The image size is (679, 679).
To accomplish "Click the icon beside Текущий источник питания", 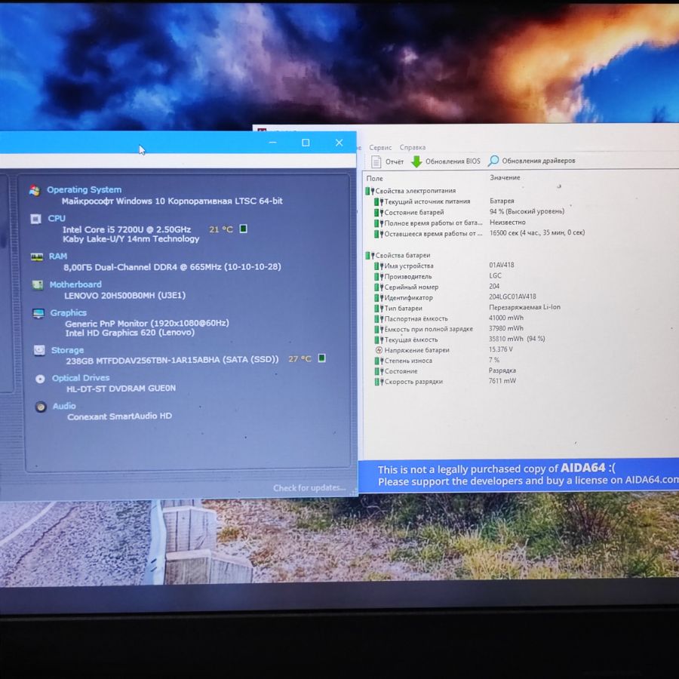I will point(379,201).
